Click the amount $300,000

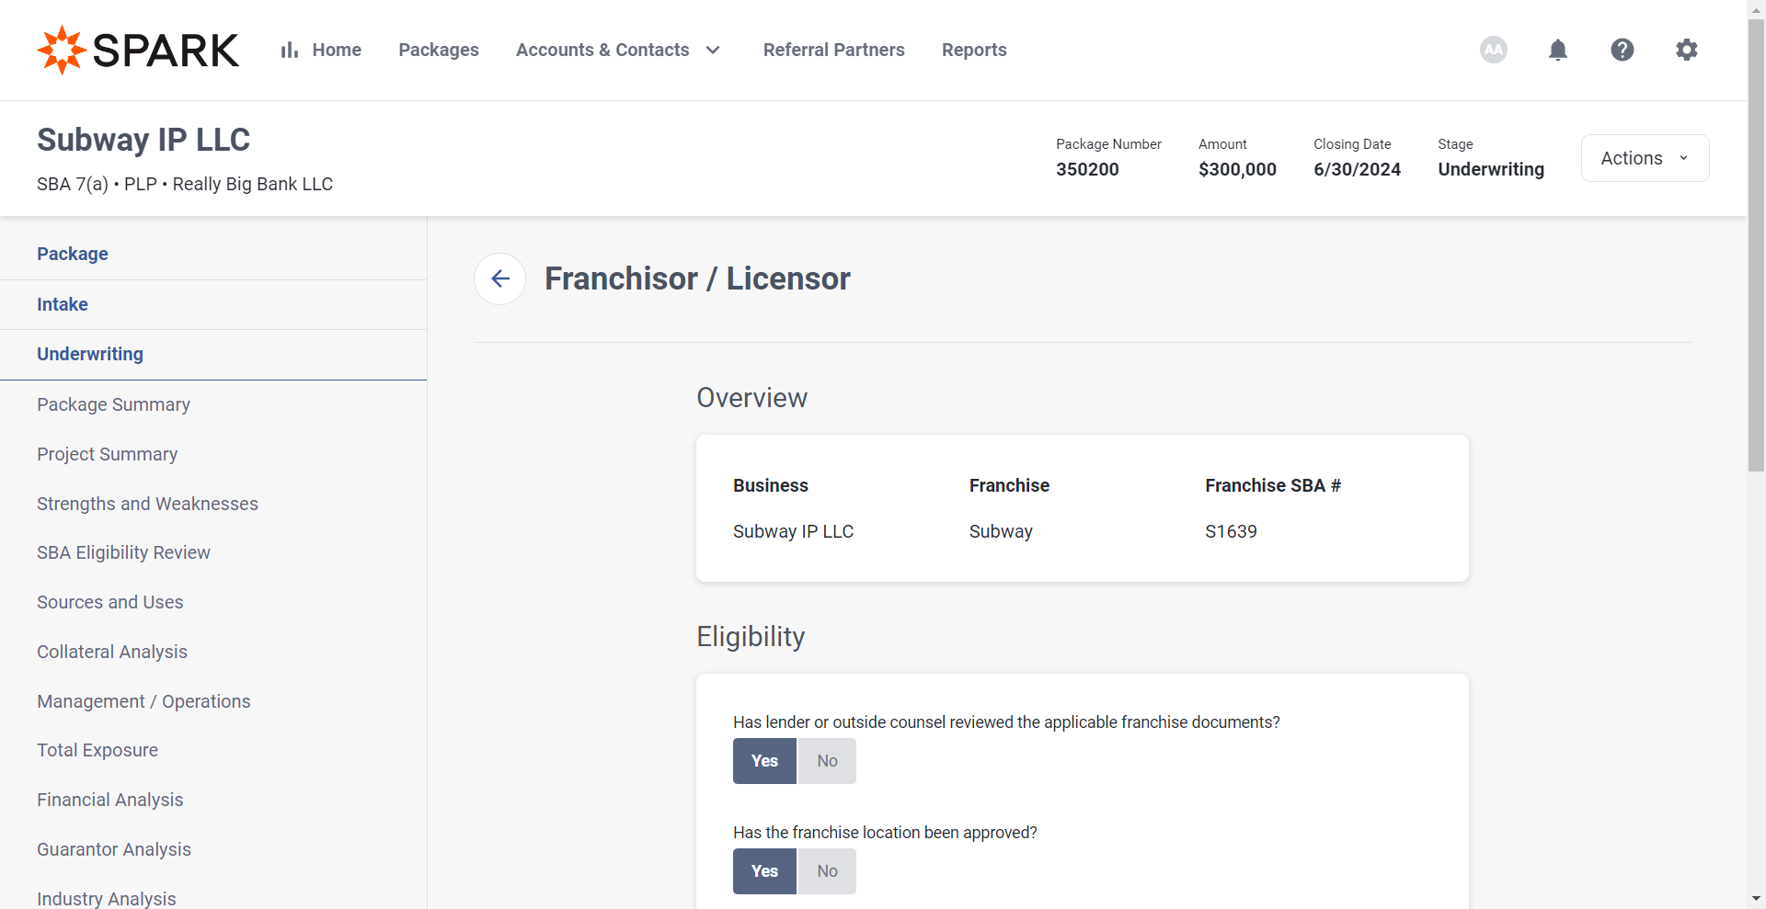(1237, 169)
